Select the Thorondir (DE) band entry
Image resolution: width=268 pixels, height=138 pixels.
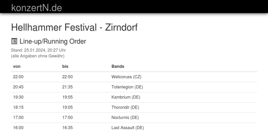(x=125, y=107)
